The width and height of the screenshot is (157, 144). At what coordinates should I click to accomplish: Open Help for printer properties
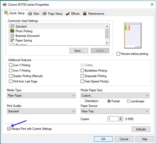pos(145,139)
